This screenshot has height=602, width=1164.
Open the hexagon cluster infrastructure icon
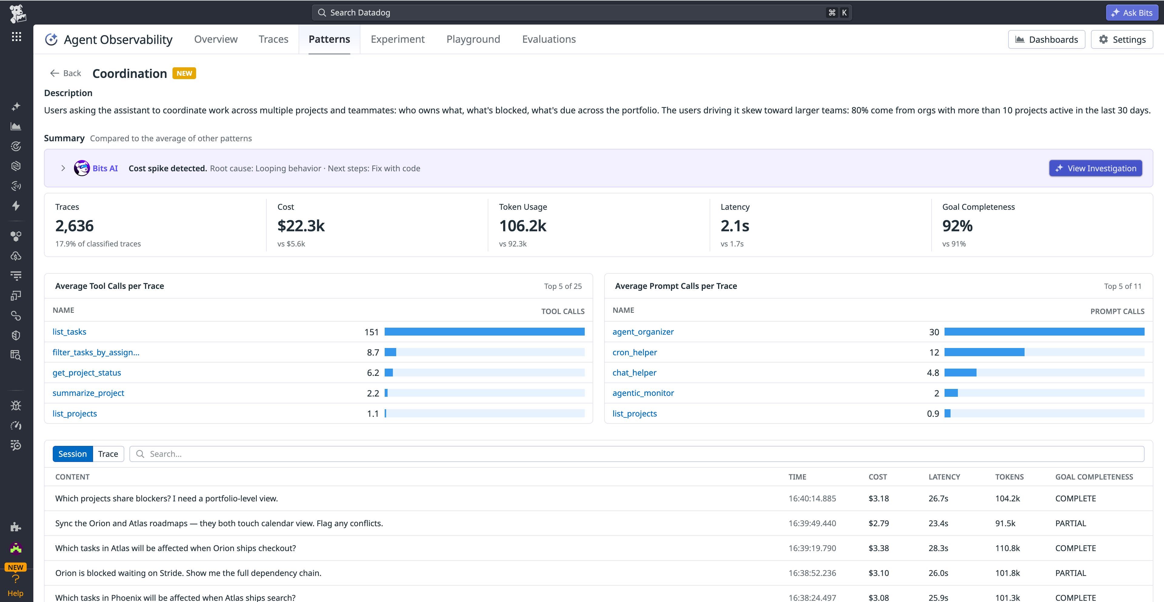click(x=16, y=236)
